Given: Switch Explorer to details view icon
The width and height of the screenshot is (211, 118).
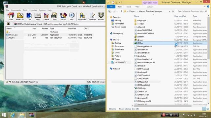Looking at the screenshot, I should coord(204,109).
